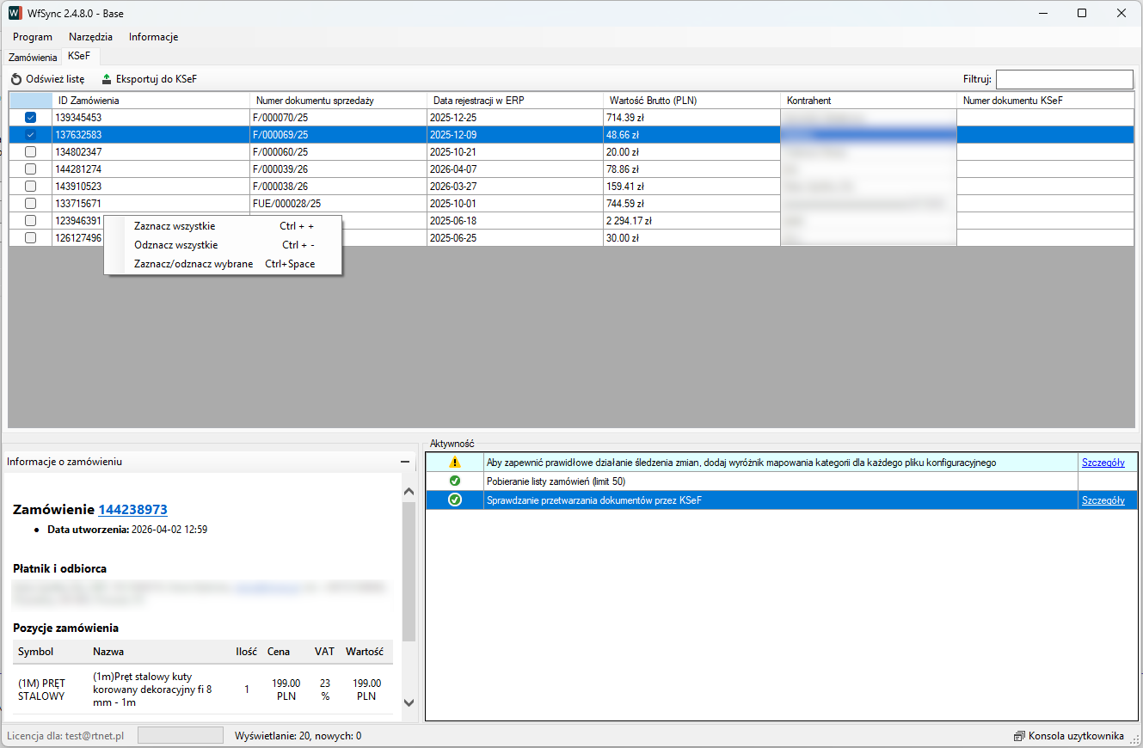
Task: Switch to the Zamówienia tab
Action: pos(33,57)
